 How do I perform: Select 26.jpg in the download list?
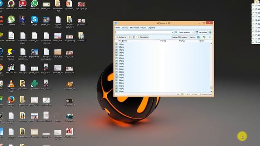coord(121,86)
